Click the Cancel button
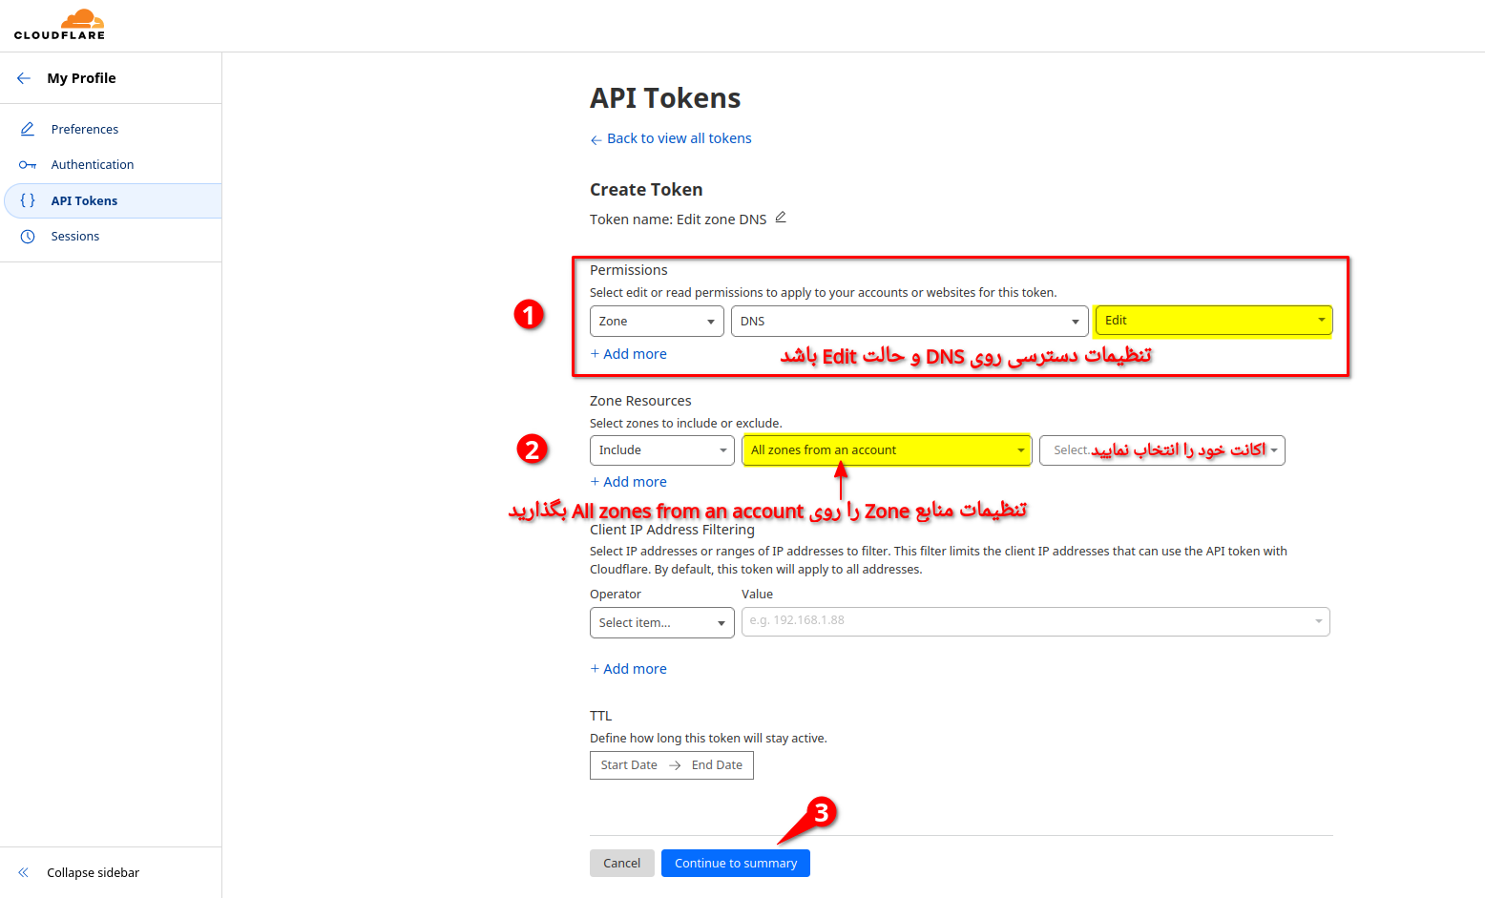The width and height of the screenshot is (1485, 898). pos(622,864)
